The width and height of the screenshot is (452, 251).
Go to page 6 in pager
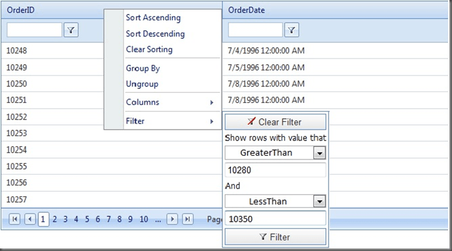pos(98,219)
